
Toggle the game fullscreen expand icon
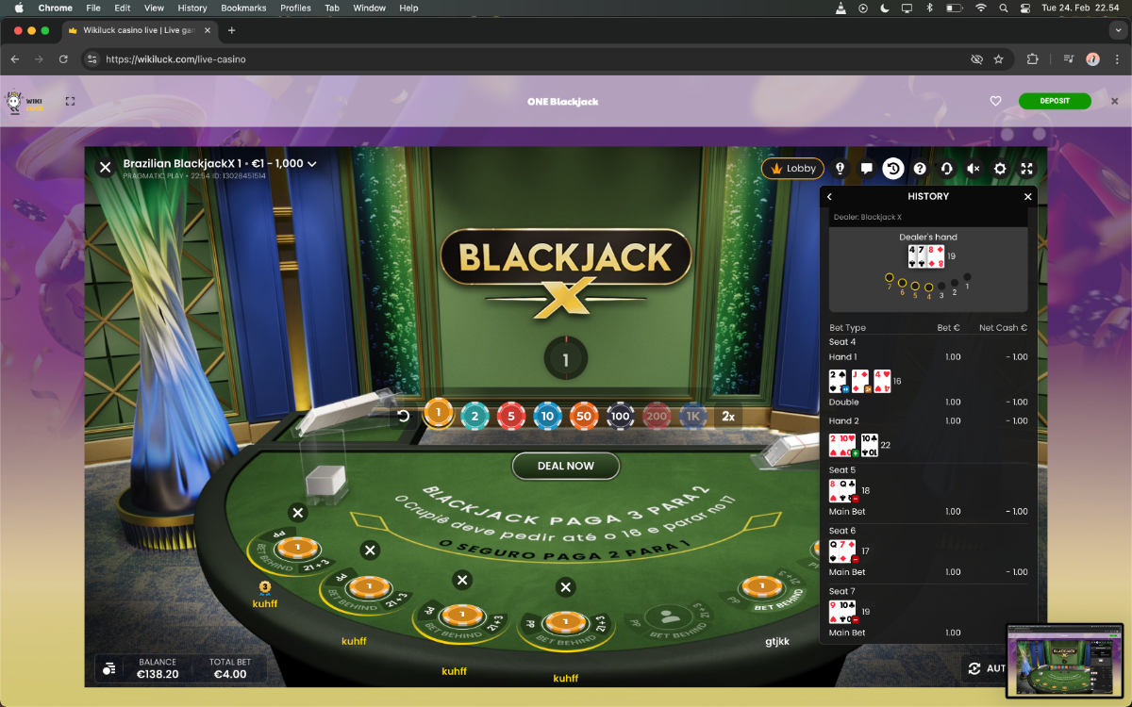(x=1026, y=169)
